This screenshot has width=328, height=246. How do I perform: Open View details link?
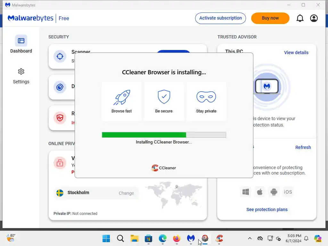(296, 53)
